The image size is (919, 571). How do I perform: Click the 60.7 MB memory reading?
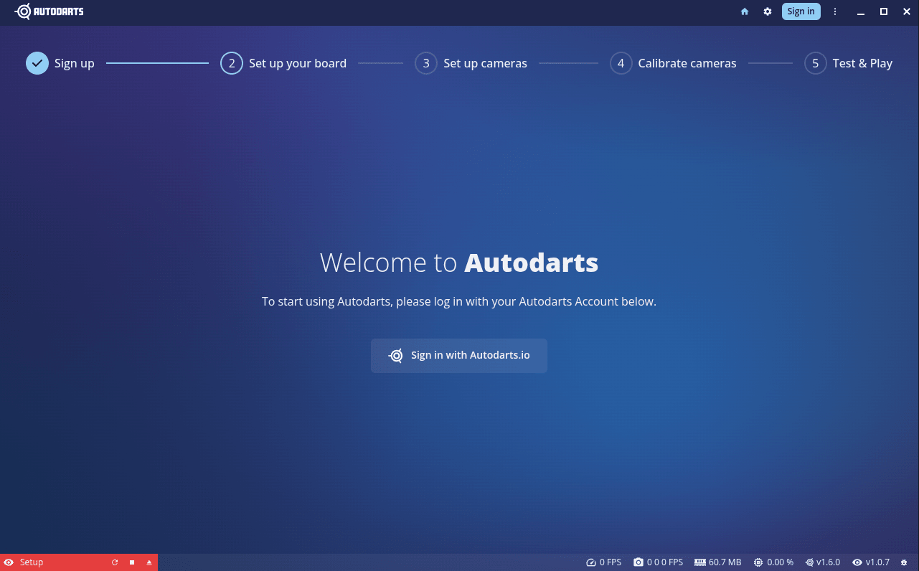tap(725, 562)
